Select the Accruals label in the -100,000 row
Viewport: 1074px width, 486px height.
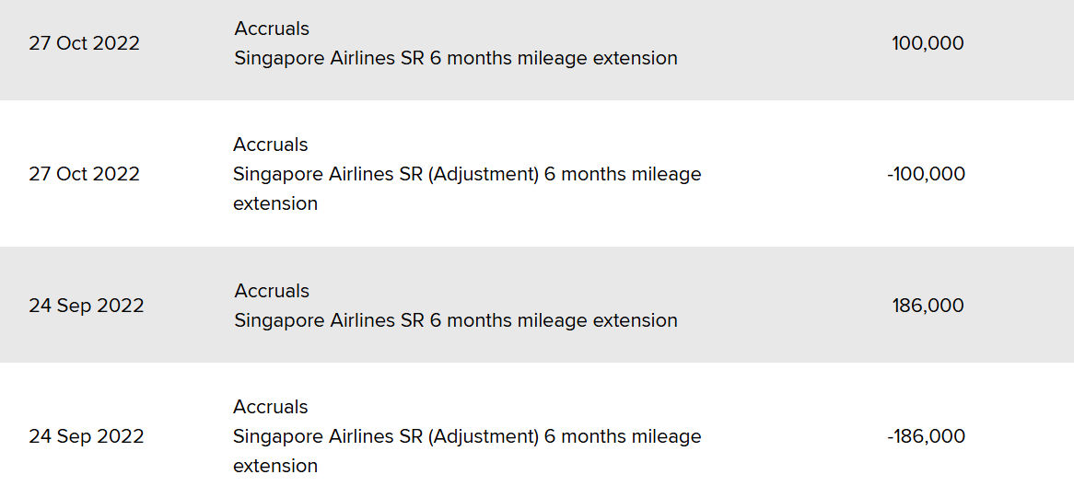(x=271, y=145)
